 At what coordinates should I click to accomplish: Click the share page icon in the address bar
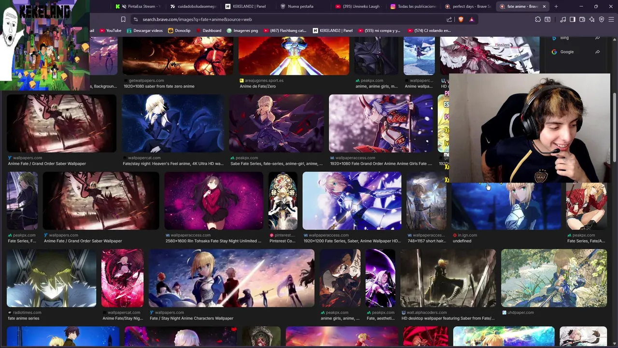449,19
